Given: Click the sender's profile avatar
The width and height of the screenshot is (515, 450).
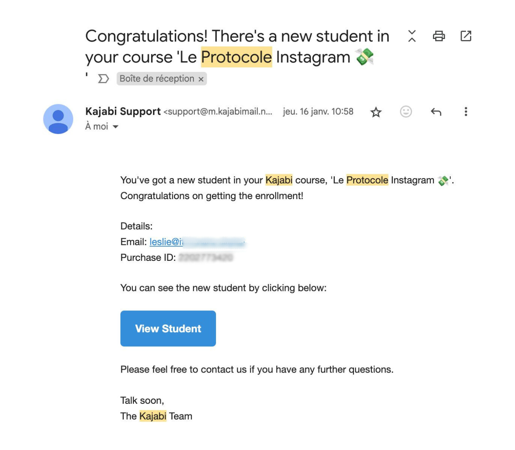Looking at the screenshot, I should [x=58, y=119].
